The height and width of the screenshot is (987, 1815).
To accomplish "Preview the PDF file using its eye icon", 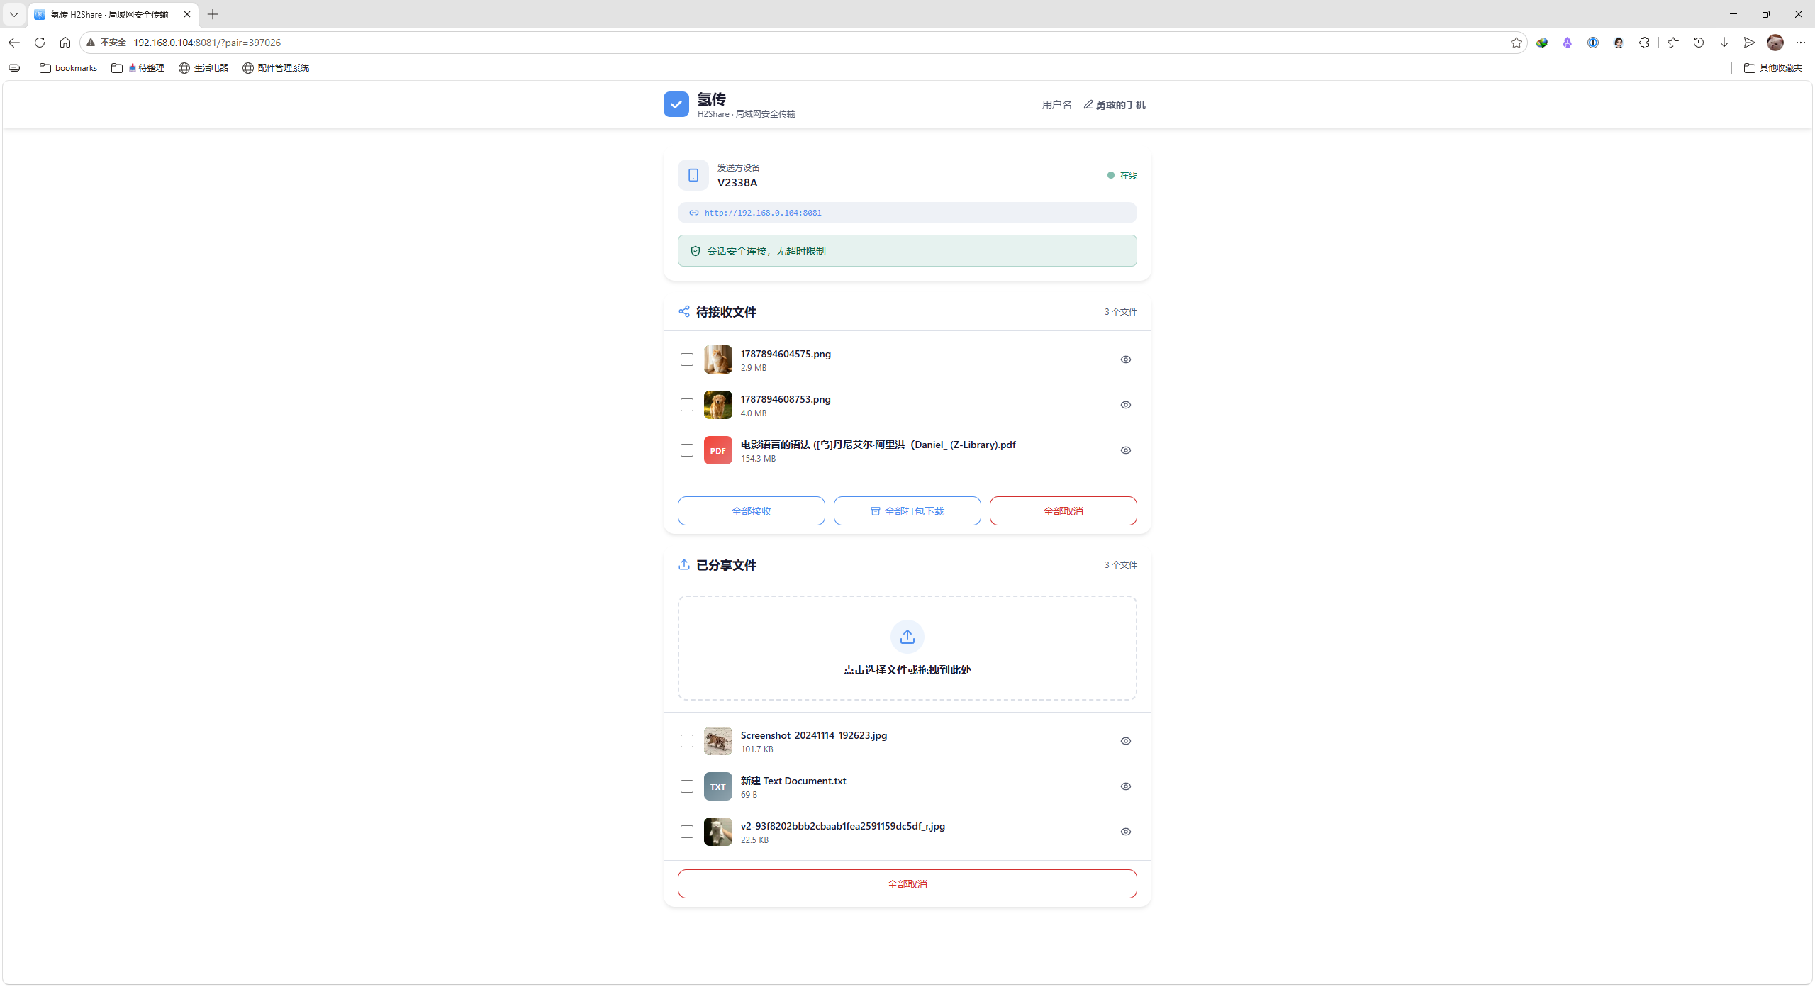I will [1125, 450].
